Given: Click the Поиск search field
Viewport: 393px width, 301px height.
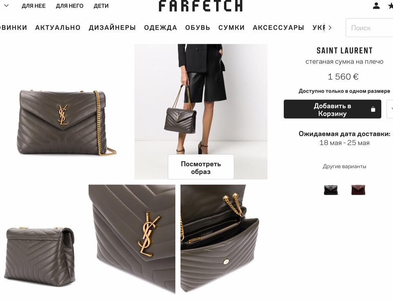Looking at the screenshot, I should click(369, 28).
